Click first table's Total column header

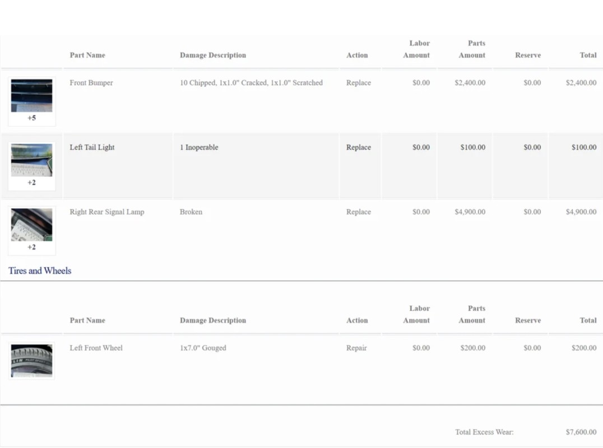click(588, 55)
